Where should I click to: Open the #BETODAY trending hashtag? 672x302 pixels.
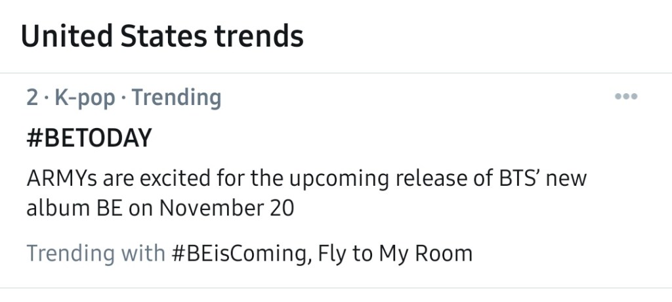tap(89, 139)
